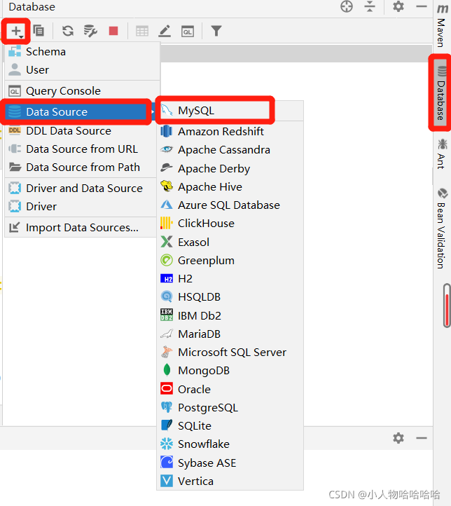This screenshot has width=451, height=506.
Task: Open Database panel settings gear
Action: 398,6
